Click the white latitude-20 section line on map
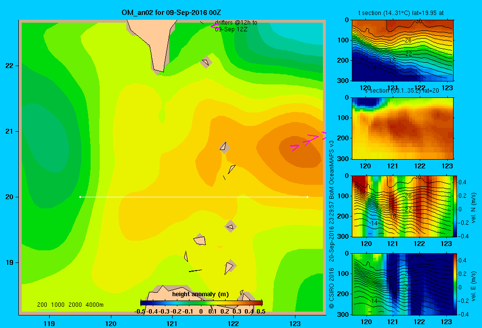Screen dimensions: 482x328 coord(194,197)
